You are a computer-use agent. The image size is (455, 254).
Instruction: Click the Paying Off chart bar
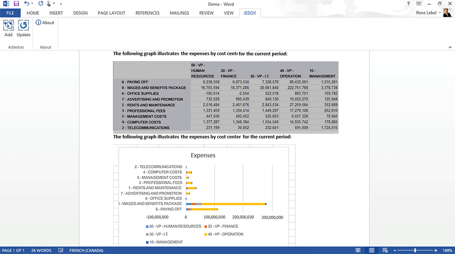pyautogui.click(x=202, y=209)
